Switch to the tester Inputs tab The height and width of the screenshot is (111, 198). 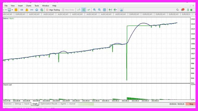27,104
